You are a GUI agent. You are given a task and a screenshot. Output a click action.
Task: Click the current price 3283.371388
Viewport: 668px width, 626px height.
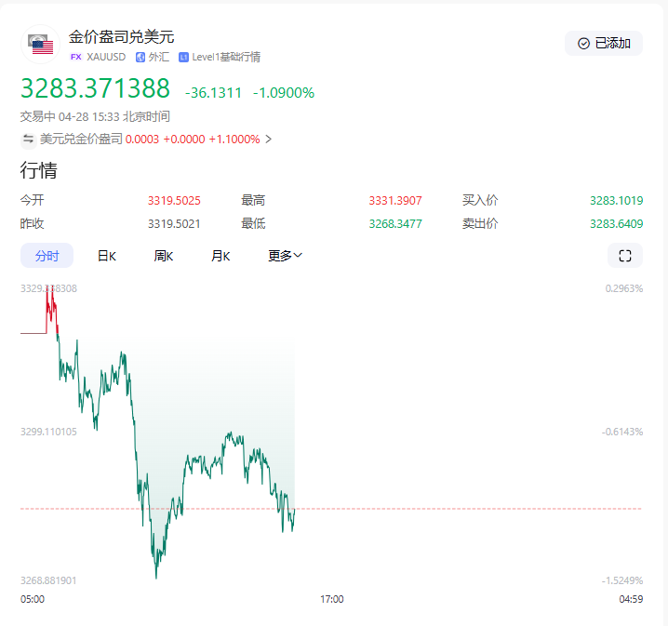coord(95,88)
